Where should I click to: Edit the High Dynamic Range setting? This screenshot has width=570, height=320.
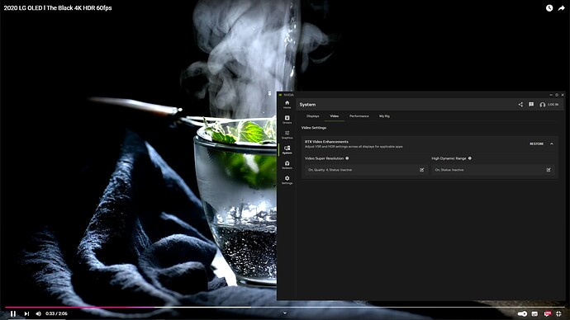click(549, 170)
